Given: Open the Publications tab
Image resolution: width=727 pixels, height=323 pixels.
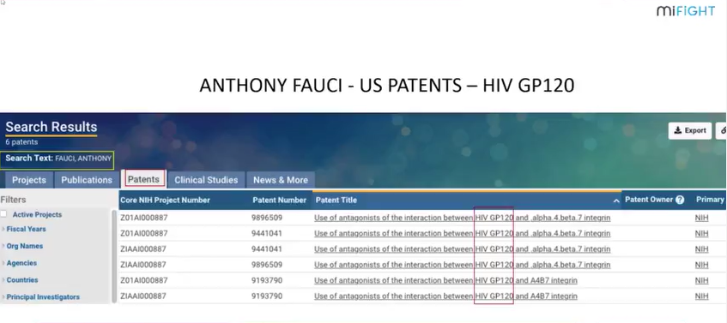Looking at the screenshot, I should [x=87, y=180].
